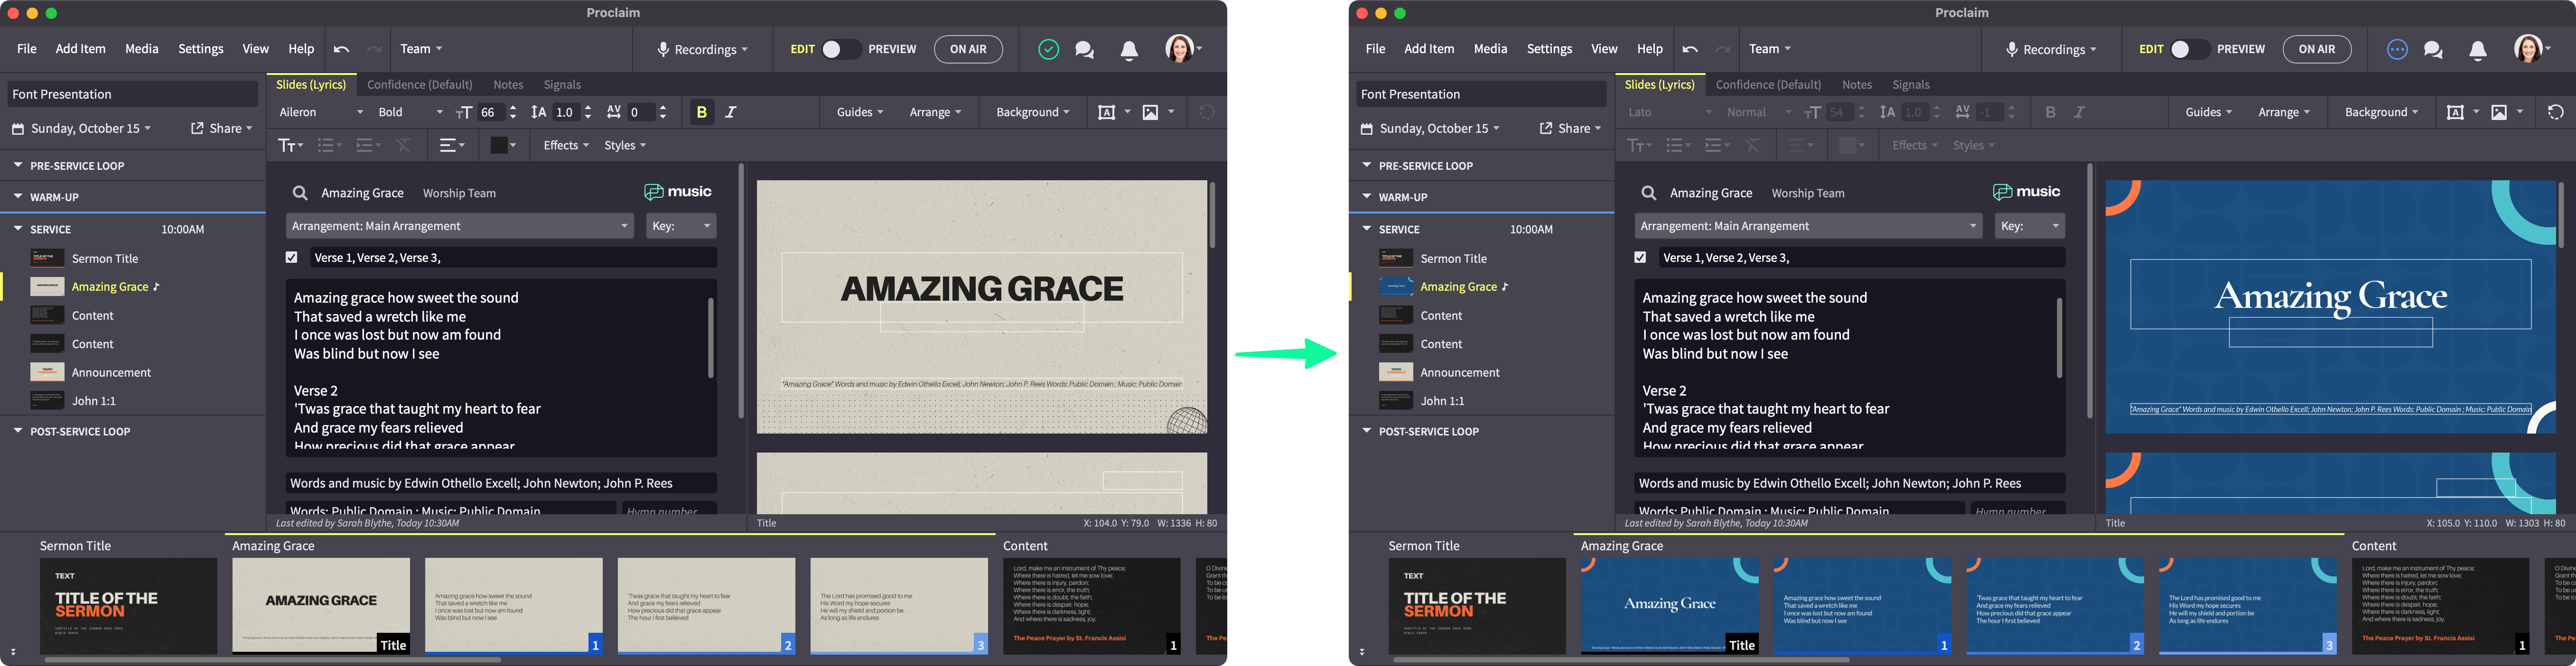Image resolution: width=2576 pixels, height=666 pixels.
Task: Collapse SERVICE section in right window
Action: [1367, 229]
